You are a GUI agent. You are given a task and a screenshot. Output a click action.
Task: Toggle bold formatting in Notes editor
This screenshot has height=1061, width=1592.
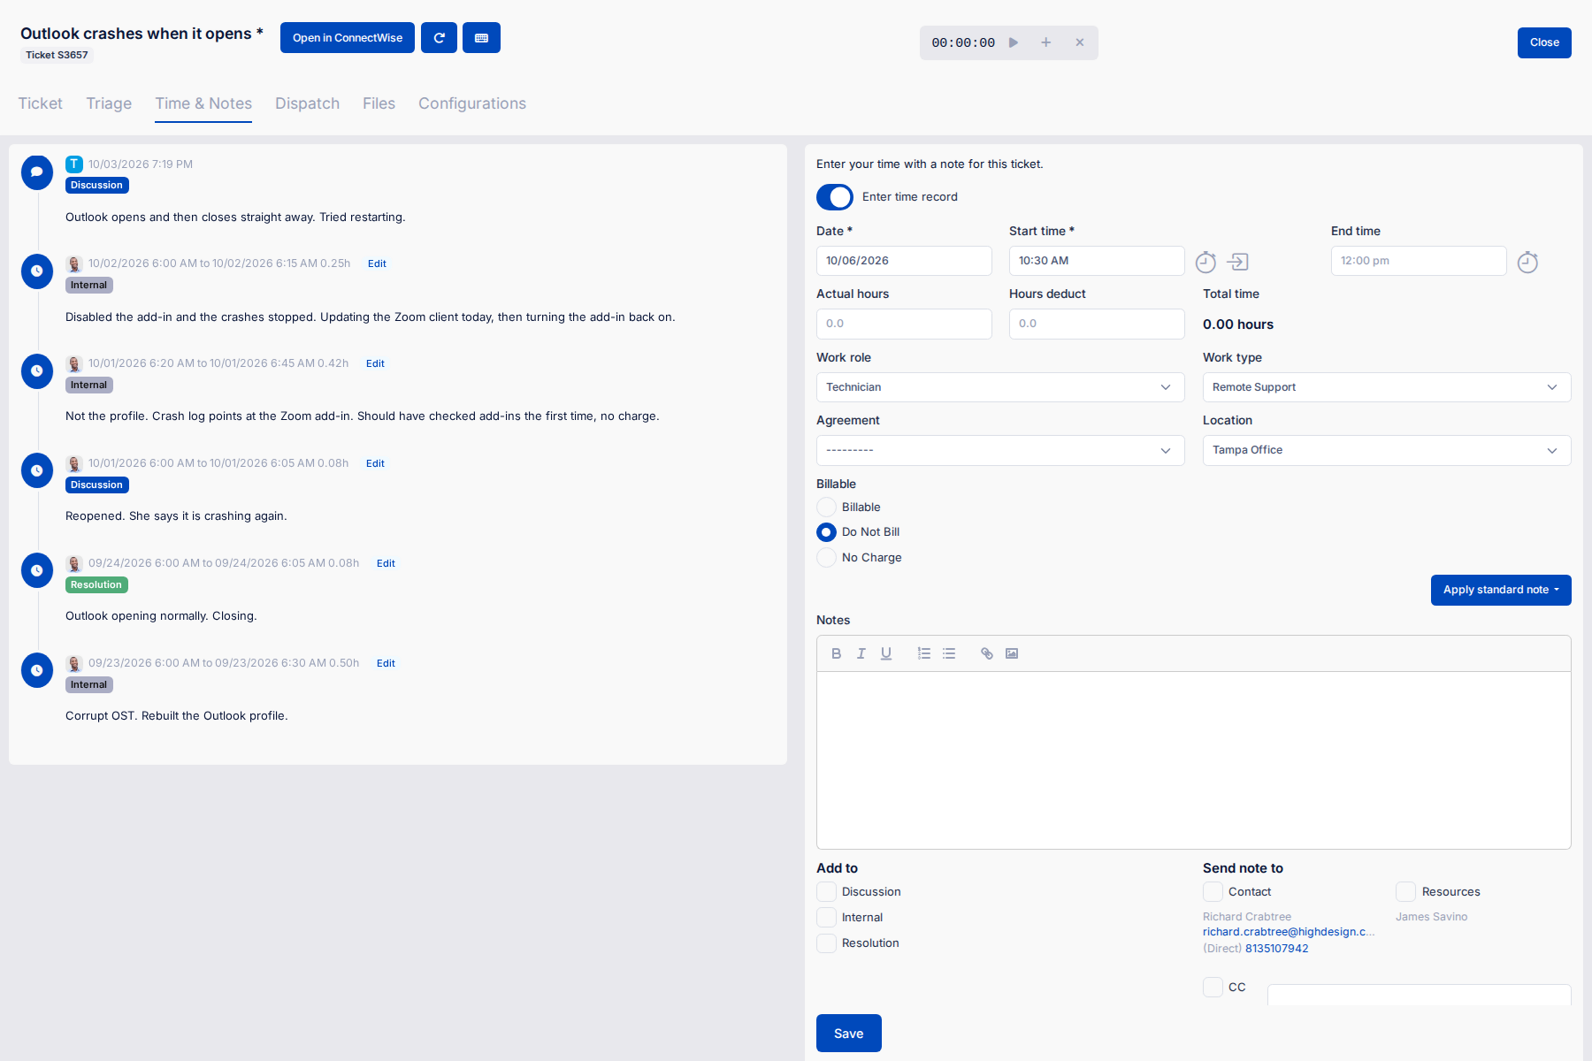click(836, 653)
